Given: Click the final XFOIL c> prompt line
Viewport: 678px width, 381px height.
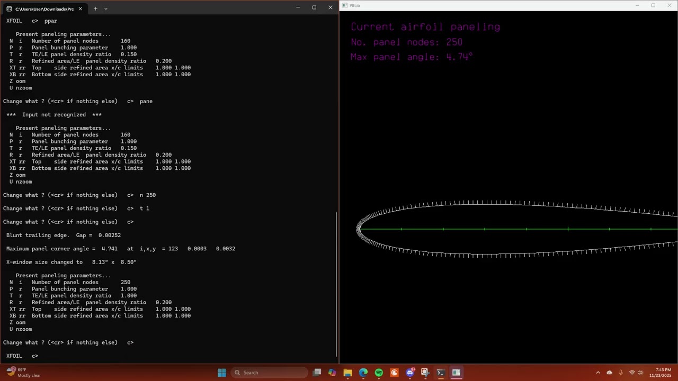Looking at the screenshot, I should [22, 356].
